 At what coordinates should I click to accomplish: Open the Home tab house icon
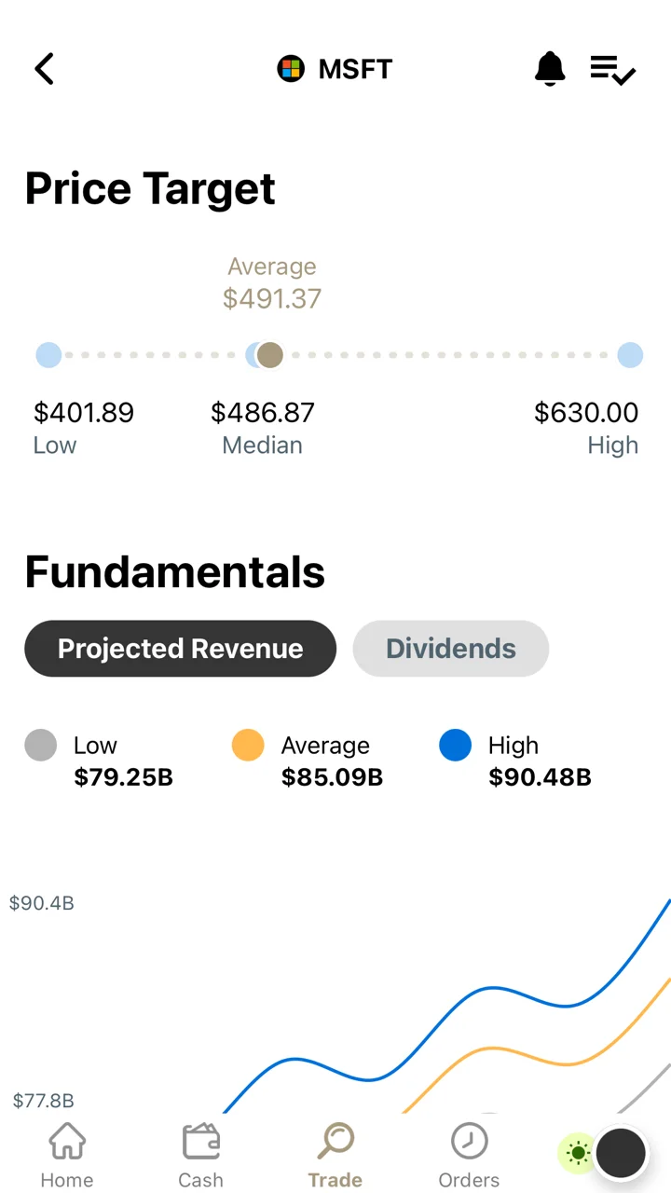click(x=67, y=1140)
